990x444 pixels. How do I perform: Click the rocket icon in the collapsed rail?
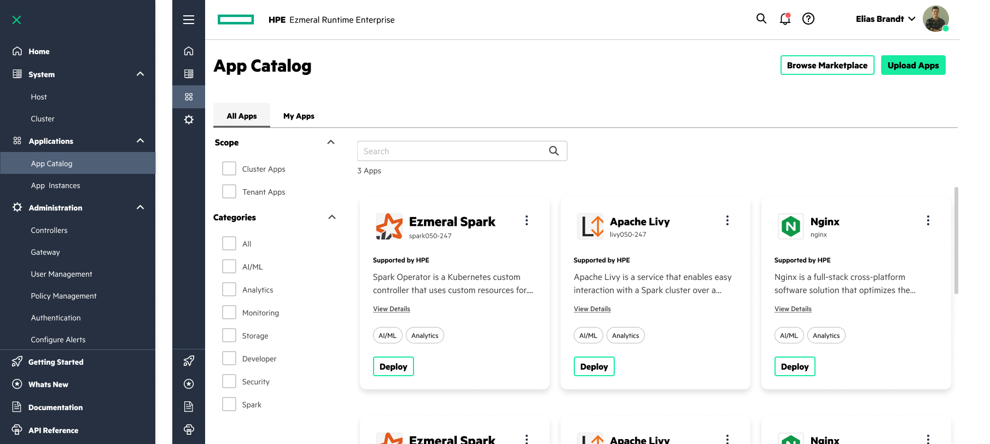189,361
